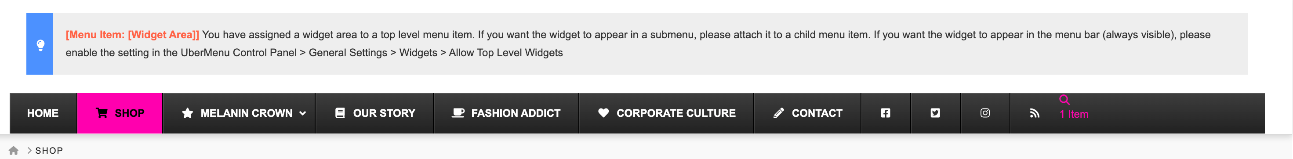
Task: Click the shopping cart icon in Shop
Action: [x=102, y=113]
